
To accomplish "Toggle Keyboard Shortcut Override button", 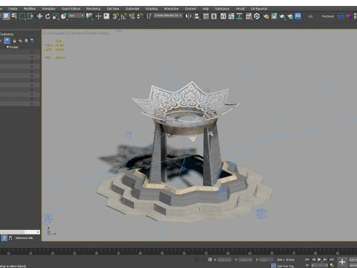I will (106, 16).
